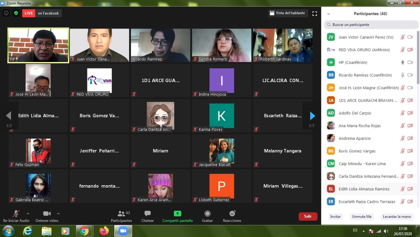Viewport: 420px width, 237px height.
Task: Click Melanny Tangara name tile
Action: click(x=283, y=151)
